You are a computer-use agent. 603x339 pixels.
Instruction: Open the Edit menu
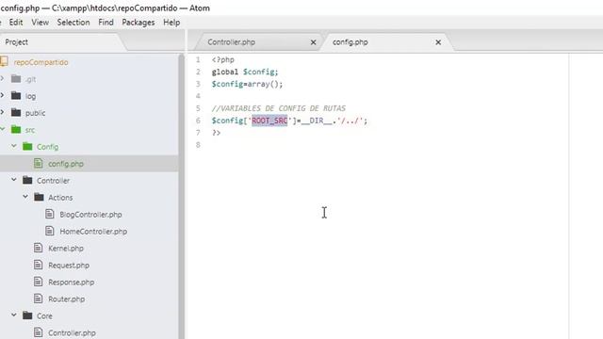pos(16,23)
